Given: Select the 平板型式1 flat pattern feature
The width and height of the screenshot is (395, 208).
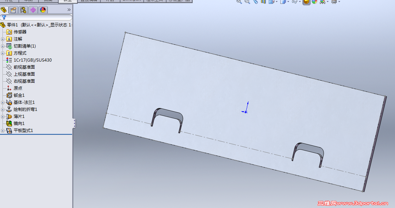Looking at the screenshot, I should tap(20, 131).
